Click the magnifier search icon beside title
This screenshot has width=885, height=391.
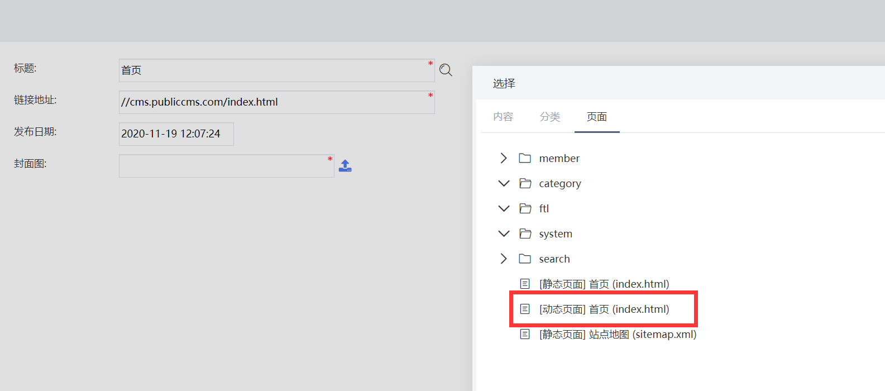point(446,70)
